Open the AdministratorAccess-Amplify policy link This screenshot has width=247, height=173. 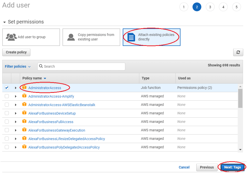tap(51, 96)
